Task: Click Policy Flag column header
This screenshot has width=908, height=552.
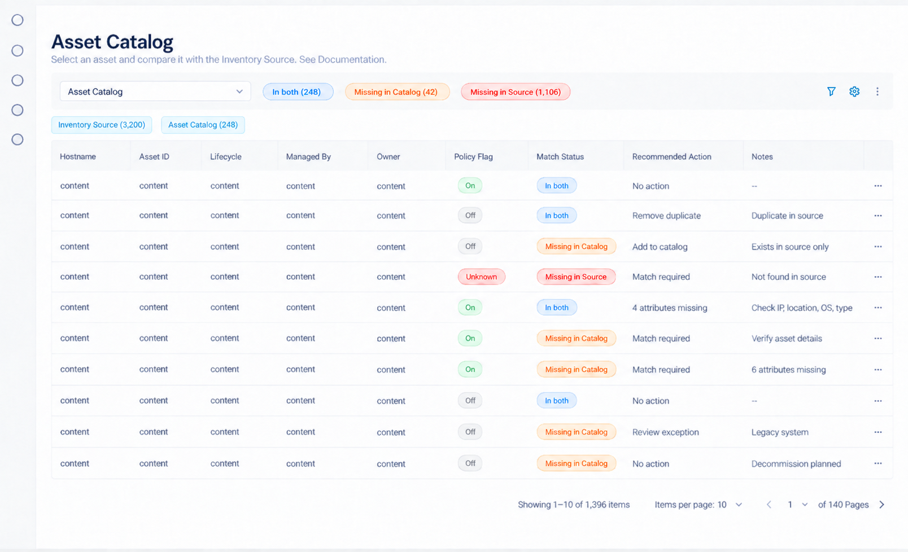Action: click(x=473, y=157)
